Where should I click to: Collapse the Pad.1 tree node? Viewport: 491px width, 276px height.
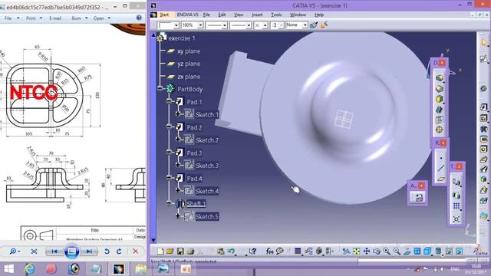tap(169, 101)
